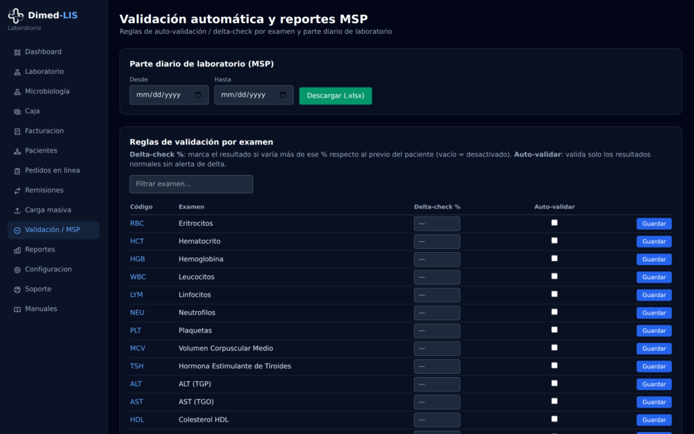694x434 pixels.
Task: Click the Remisiones arrows icon
Action: click(x=17, y=191)
